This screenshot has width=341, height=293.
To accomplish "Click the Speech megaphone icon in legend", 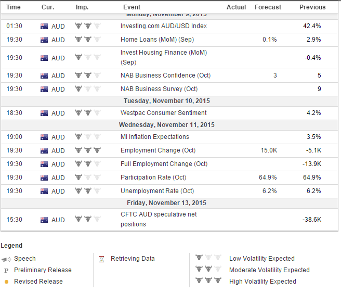I will point(6,259).
